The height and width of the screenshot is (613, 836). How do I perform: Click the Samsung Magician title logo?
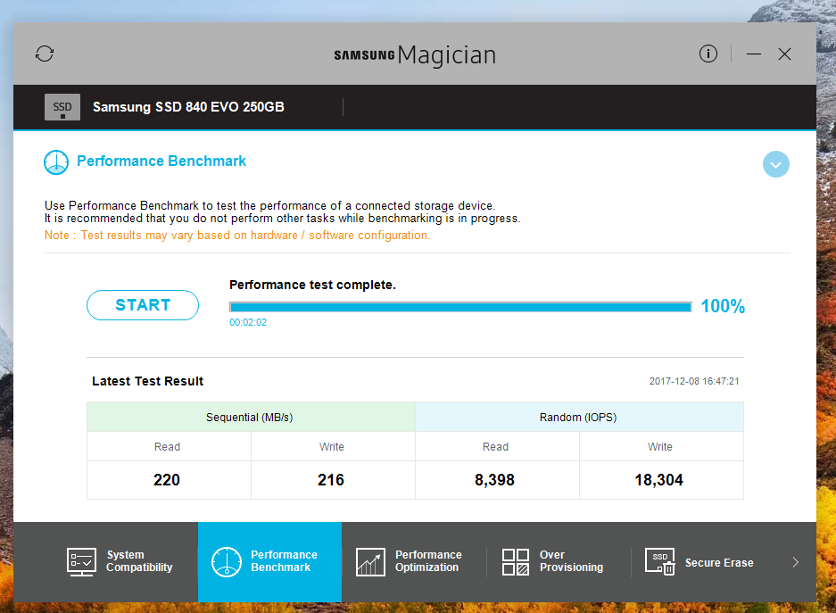point(416,55)
